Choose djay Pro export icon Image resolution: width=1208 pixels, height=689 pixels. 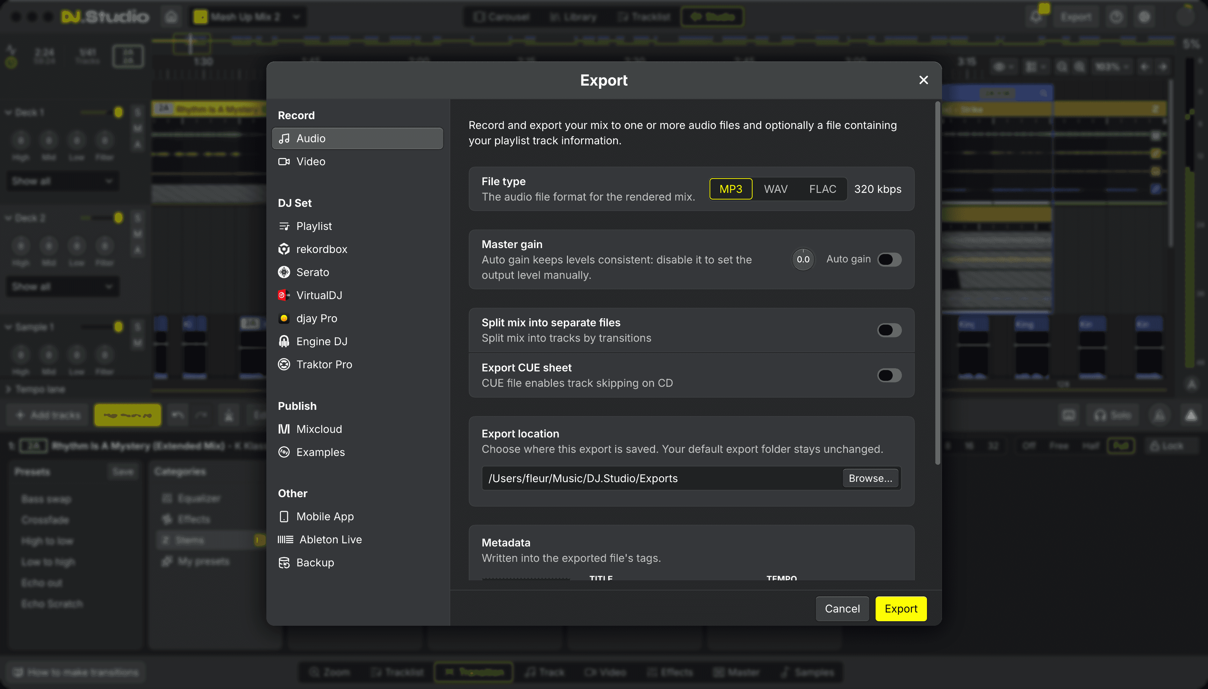[284, 319]
